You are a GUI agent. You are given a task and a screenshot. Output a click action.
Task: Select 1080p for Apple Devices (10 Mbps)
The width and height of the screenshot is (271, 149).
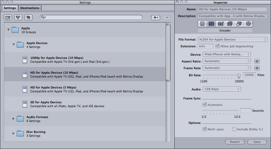(85, 60)
